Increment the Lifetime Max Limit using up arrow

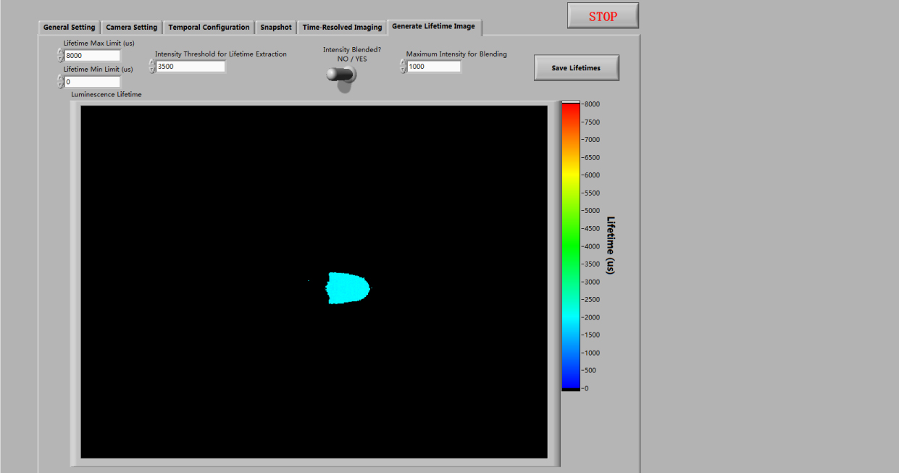tap(60, 52)
